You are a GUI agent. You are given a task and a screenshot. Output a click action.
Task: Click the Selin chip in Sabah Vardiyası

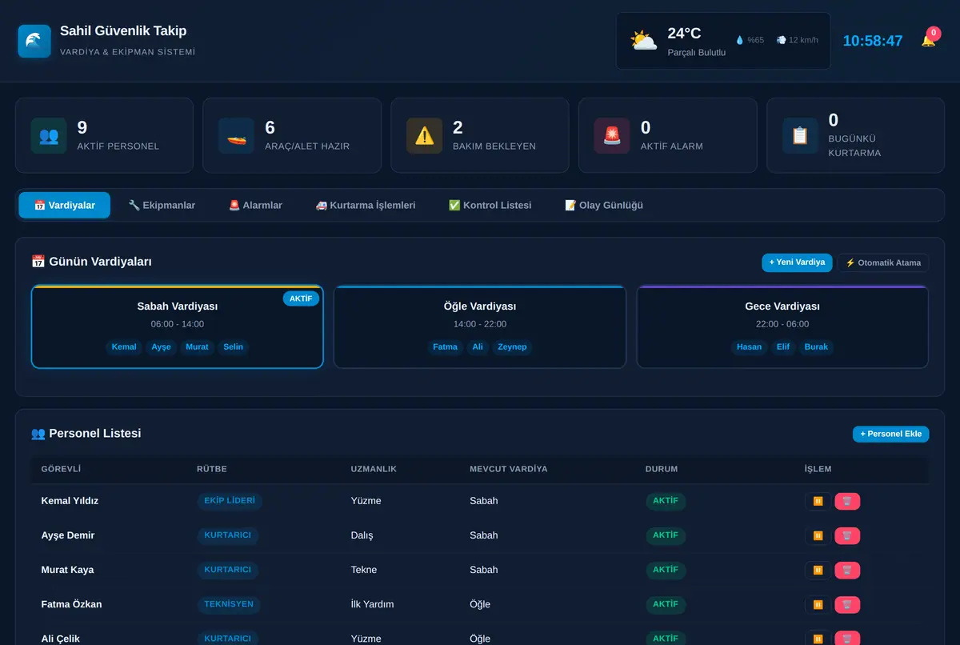point(233,347)
